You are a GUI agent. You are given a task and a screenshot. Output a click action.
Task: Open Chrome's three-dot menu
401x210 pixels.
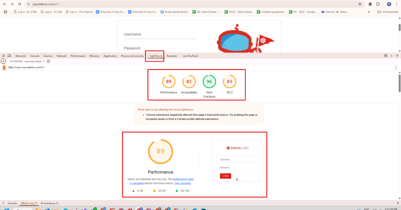point(396,4)
